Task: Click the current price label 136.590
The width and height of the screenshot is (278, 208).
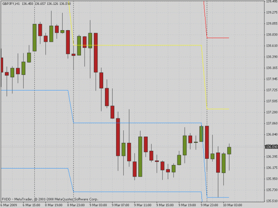Action: pyautogui.click(x=271, y=147)
